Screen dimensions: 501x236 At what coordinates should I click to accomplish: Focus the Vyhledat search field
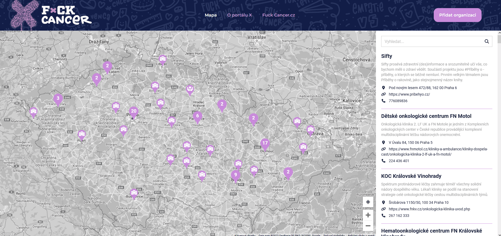pos(437,41)
